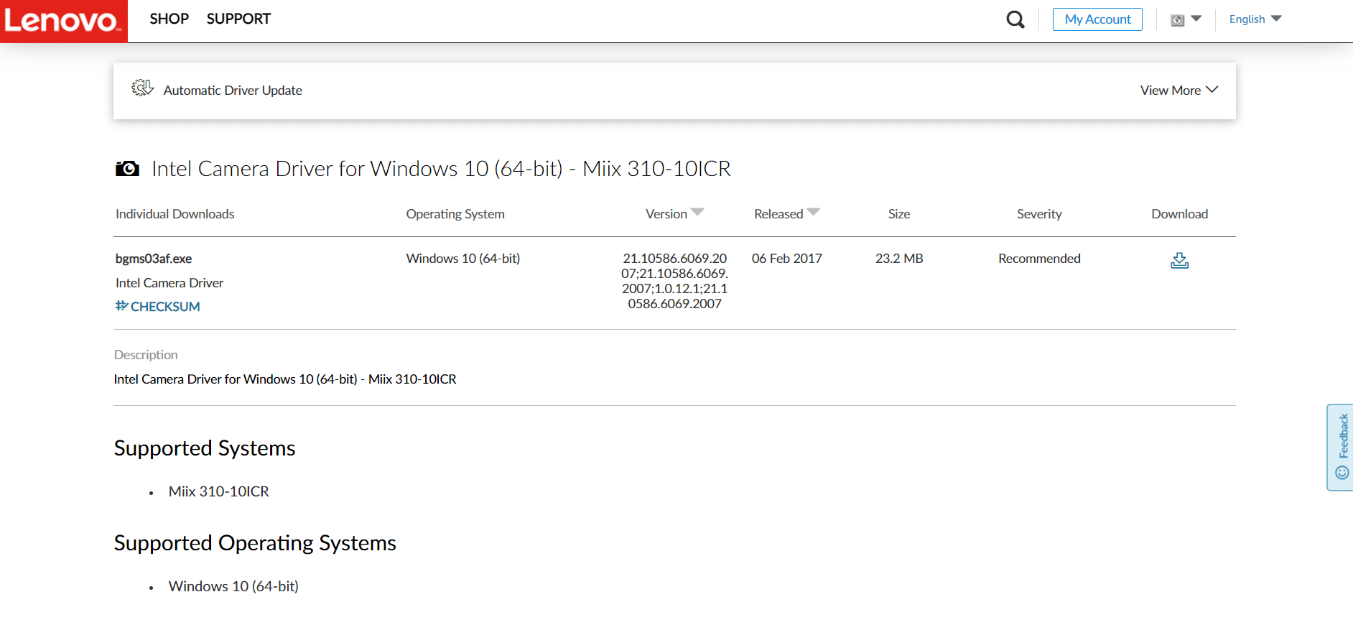This screenshot has height=620, width=1353.
Task: Click the Lenovo logo
Action: pyautogui.click(x=63, y=21)
